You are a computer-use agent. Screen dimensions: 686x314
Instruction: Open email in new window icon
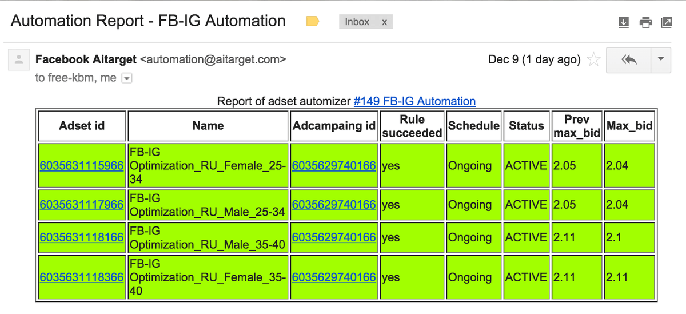tap(667, 22)
